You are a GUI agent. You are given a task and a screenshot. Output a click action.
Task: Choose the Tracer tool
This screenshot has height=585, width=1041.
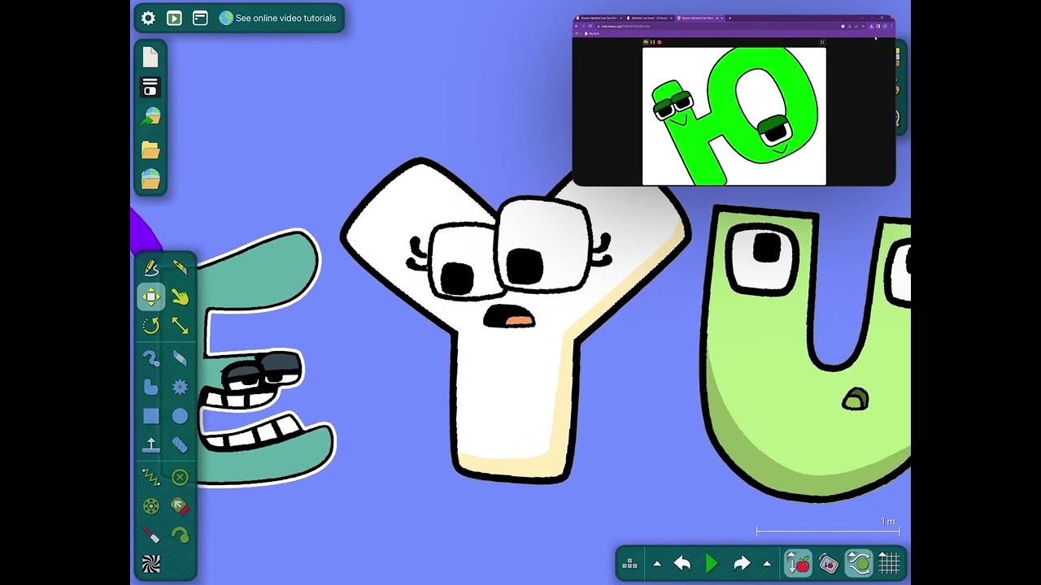pos(180,535)
